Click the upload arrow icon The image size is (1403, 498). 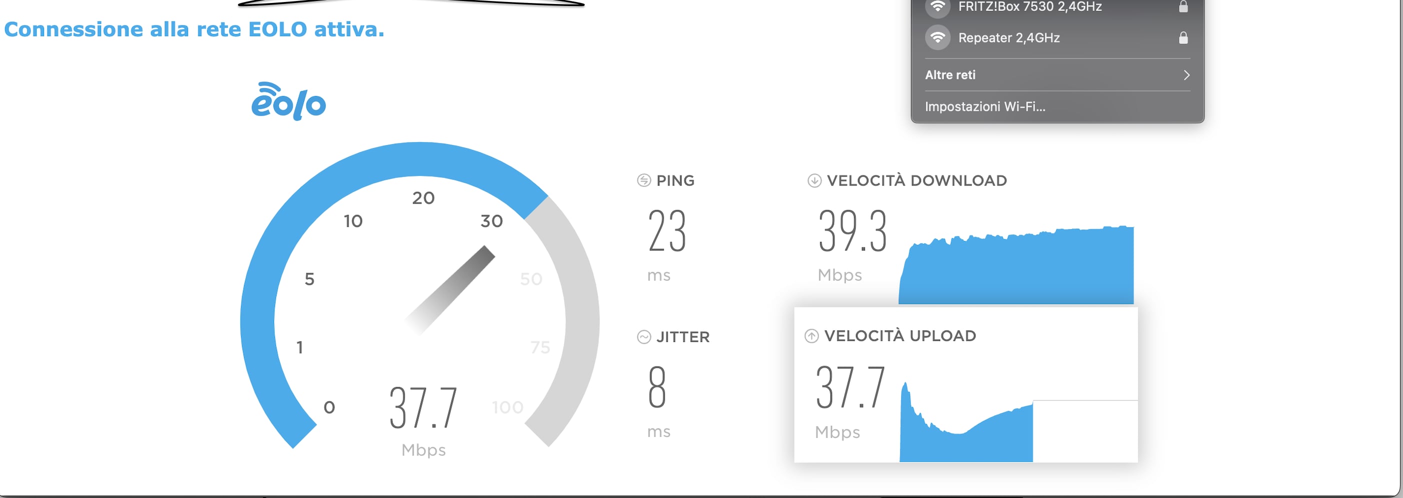coord(811,336)
